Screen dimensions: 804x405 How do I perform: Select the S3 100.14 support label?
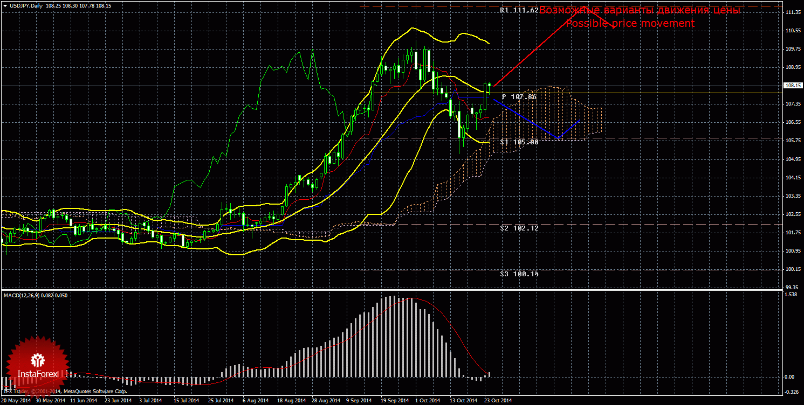(x=519, y=274)
